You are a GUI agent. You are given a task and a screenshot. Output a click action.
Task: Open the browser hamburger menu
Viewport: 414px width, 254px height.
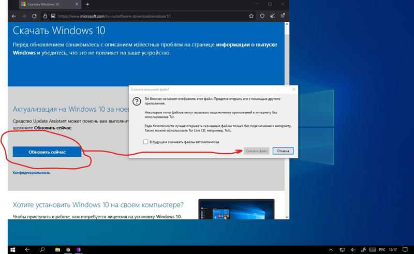[283, 16]
